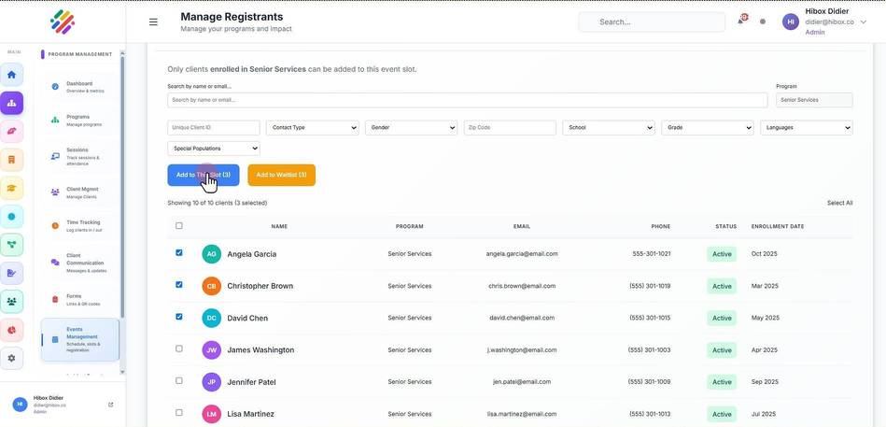Click the ENROLLMENT DATE column header
Image resolution: width=886 pixels, height=427 pixels.
[x=778, y=226]
